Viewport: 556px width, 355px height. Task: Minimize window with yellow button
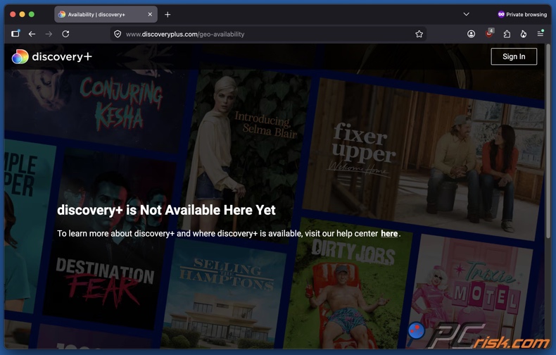22,14
